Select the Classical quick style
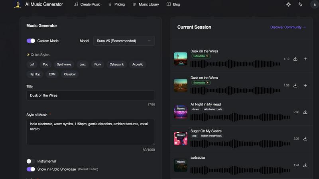The height and width of the screenshot is (179, 319). click(x=69, y=74)
